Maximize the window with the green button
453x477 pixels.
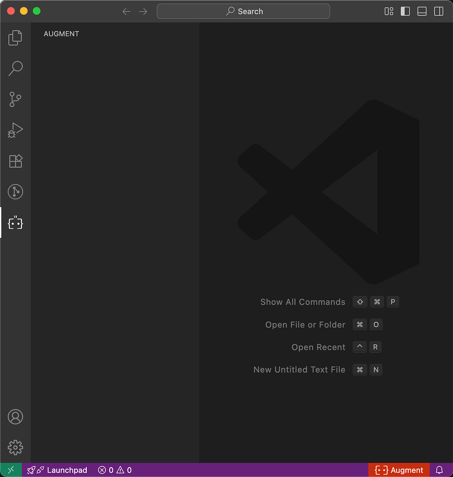(x=36, y=11)
